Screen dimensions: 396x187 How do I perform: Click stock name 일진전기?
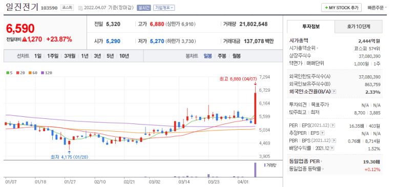(x=22, y=7)
